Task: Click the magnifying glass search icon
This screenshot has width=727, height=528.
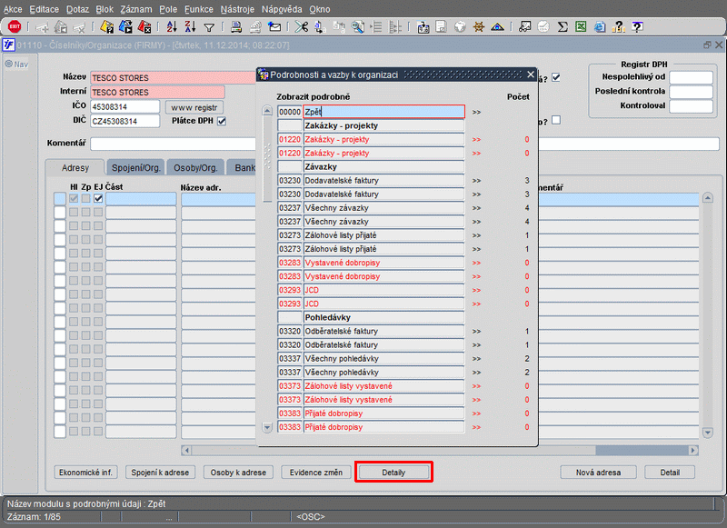Action: [x=357, y=27]
